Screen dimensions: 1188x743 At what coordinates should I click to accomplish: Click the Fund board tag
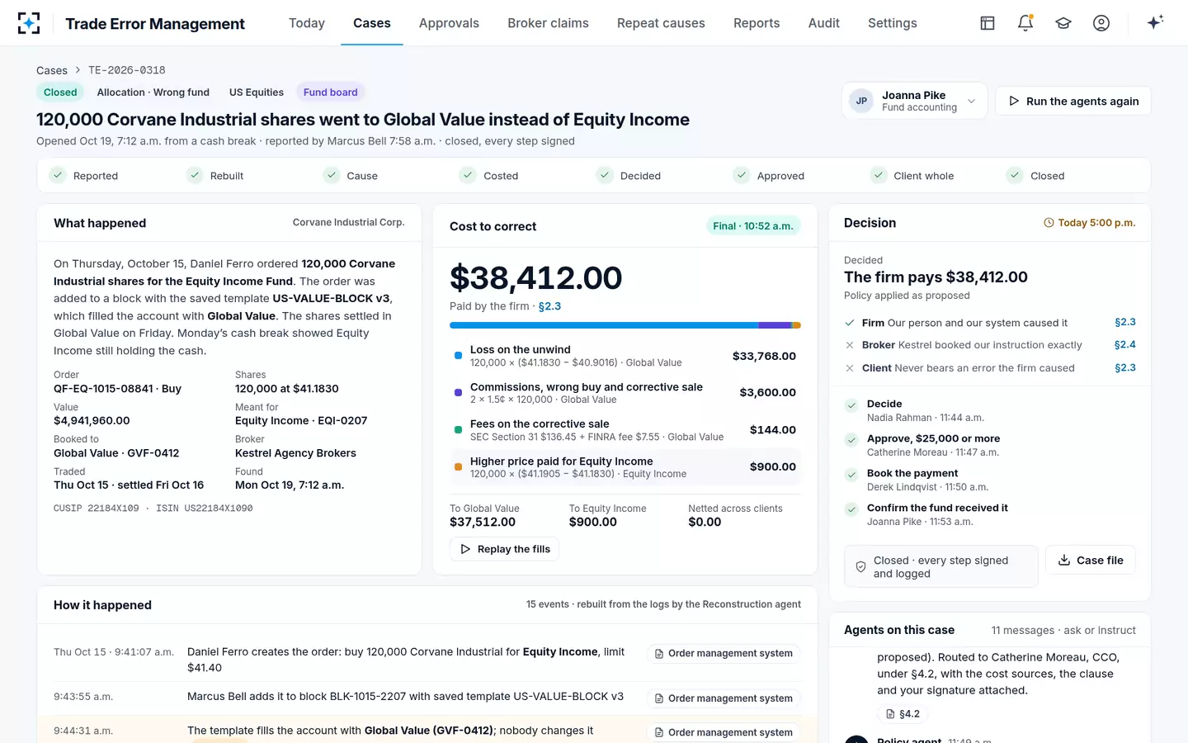tap(331, 92)
